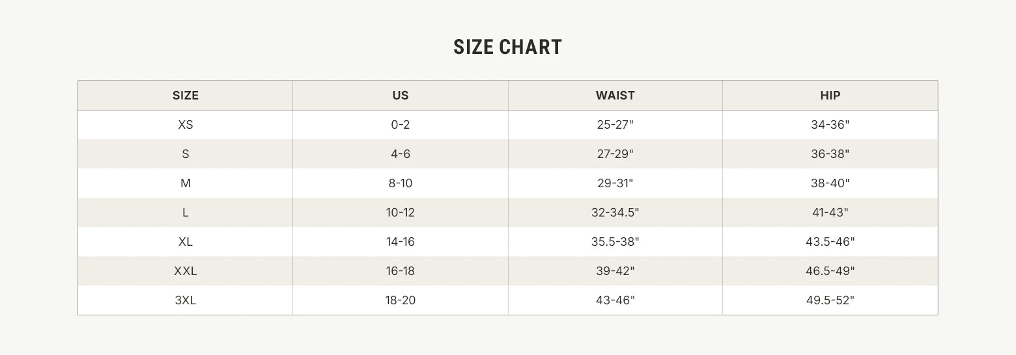Click waist value 43-46"
Viewport: 1016px width, 355px height.
[615, 300]
